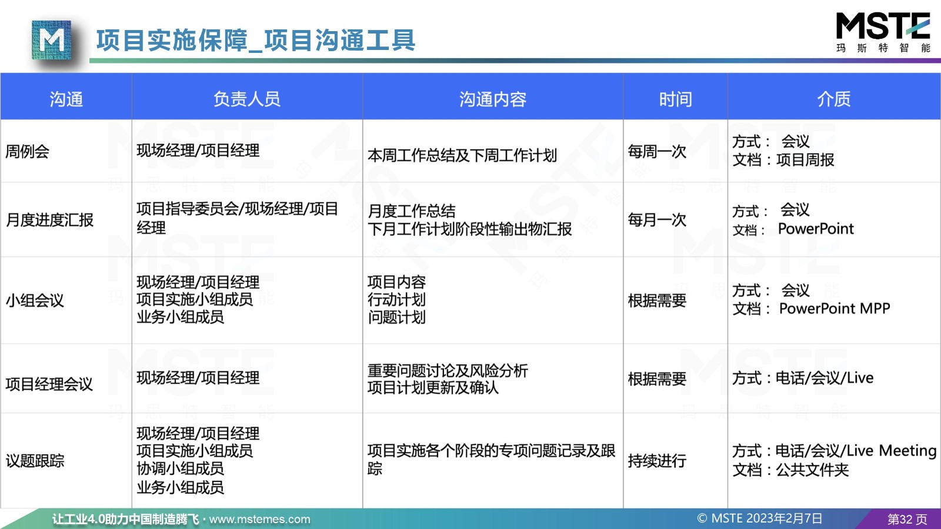Click the © MSTE 2023年2月7日 copyright text

point(759,518)
